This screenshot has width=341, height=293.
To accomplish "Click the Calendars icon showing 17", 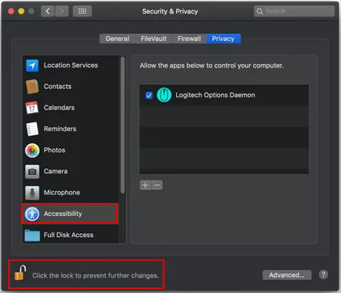I will coord(32,108).
